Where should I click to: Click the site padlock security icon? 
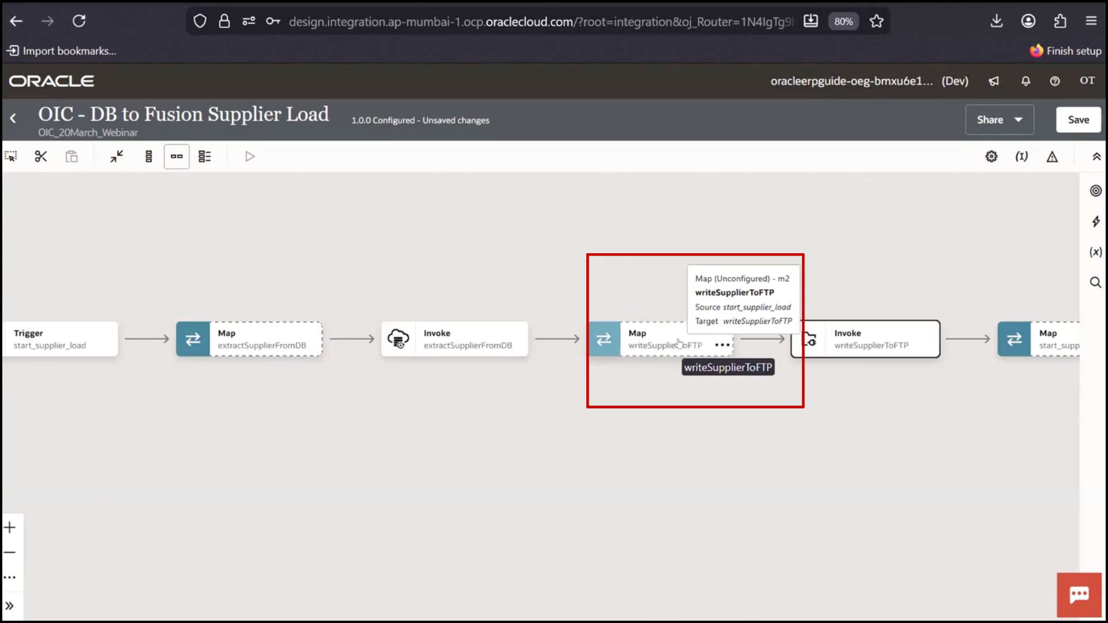[224, 21]
